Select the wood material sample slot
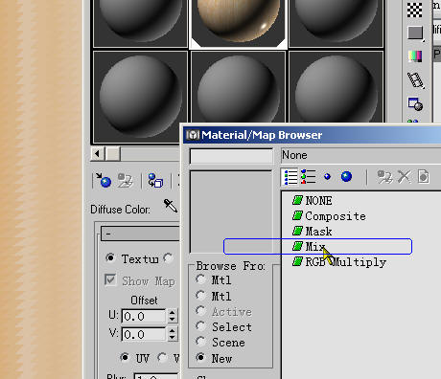The width and height of the screenshot is (441, 379). pyautogui.click(x=239, y=23)
